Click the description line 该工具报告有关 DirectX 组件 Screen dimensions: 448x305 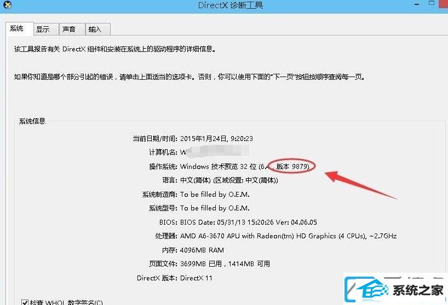click(115, 49)
